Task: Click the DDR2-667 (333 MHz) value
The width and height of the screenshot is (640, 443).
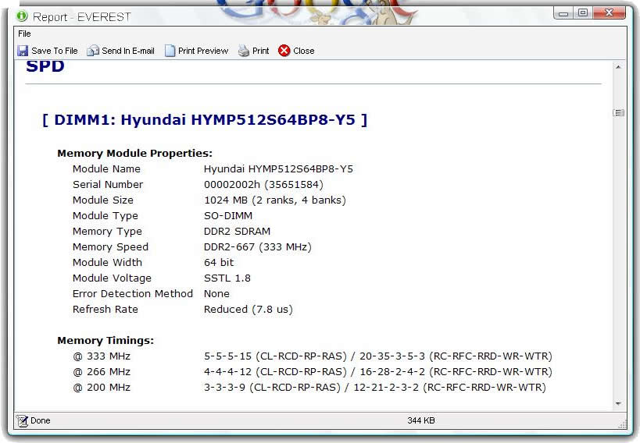Action: pos(258,247)
